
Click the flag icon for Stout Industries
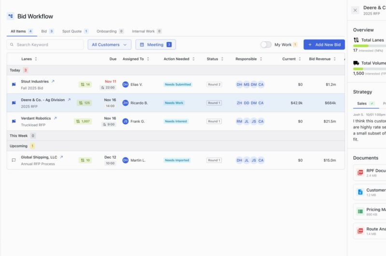point(14,84)
